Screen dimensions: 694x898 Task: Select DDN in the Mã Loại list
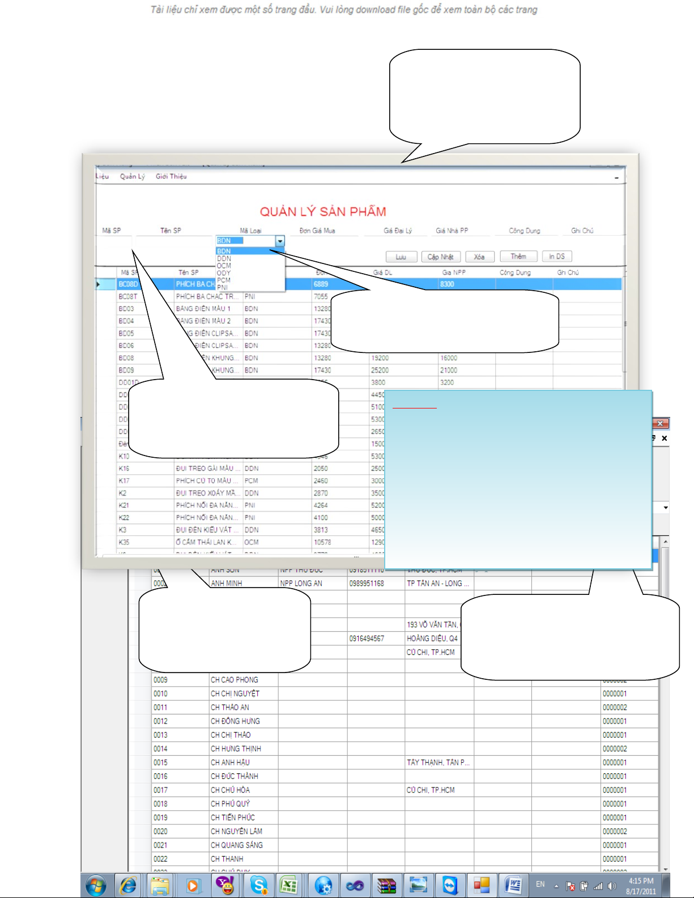coord(224,258)
